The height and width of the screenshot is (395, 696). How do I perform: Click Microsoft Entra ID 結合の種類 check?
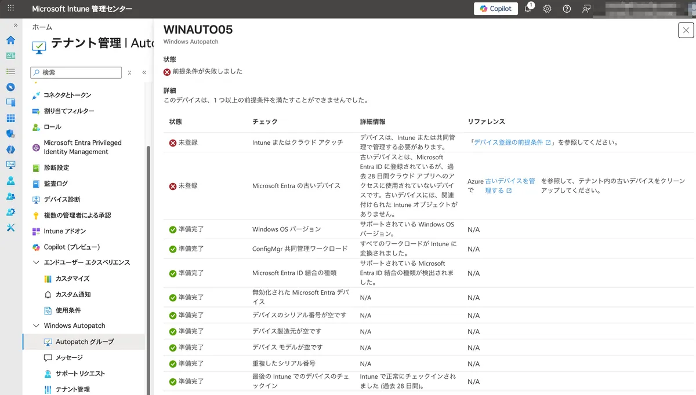(295, 273)
